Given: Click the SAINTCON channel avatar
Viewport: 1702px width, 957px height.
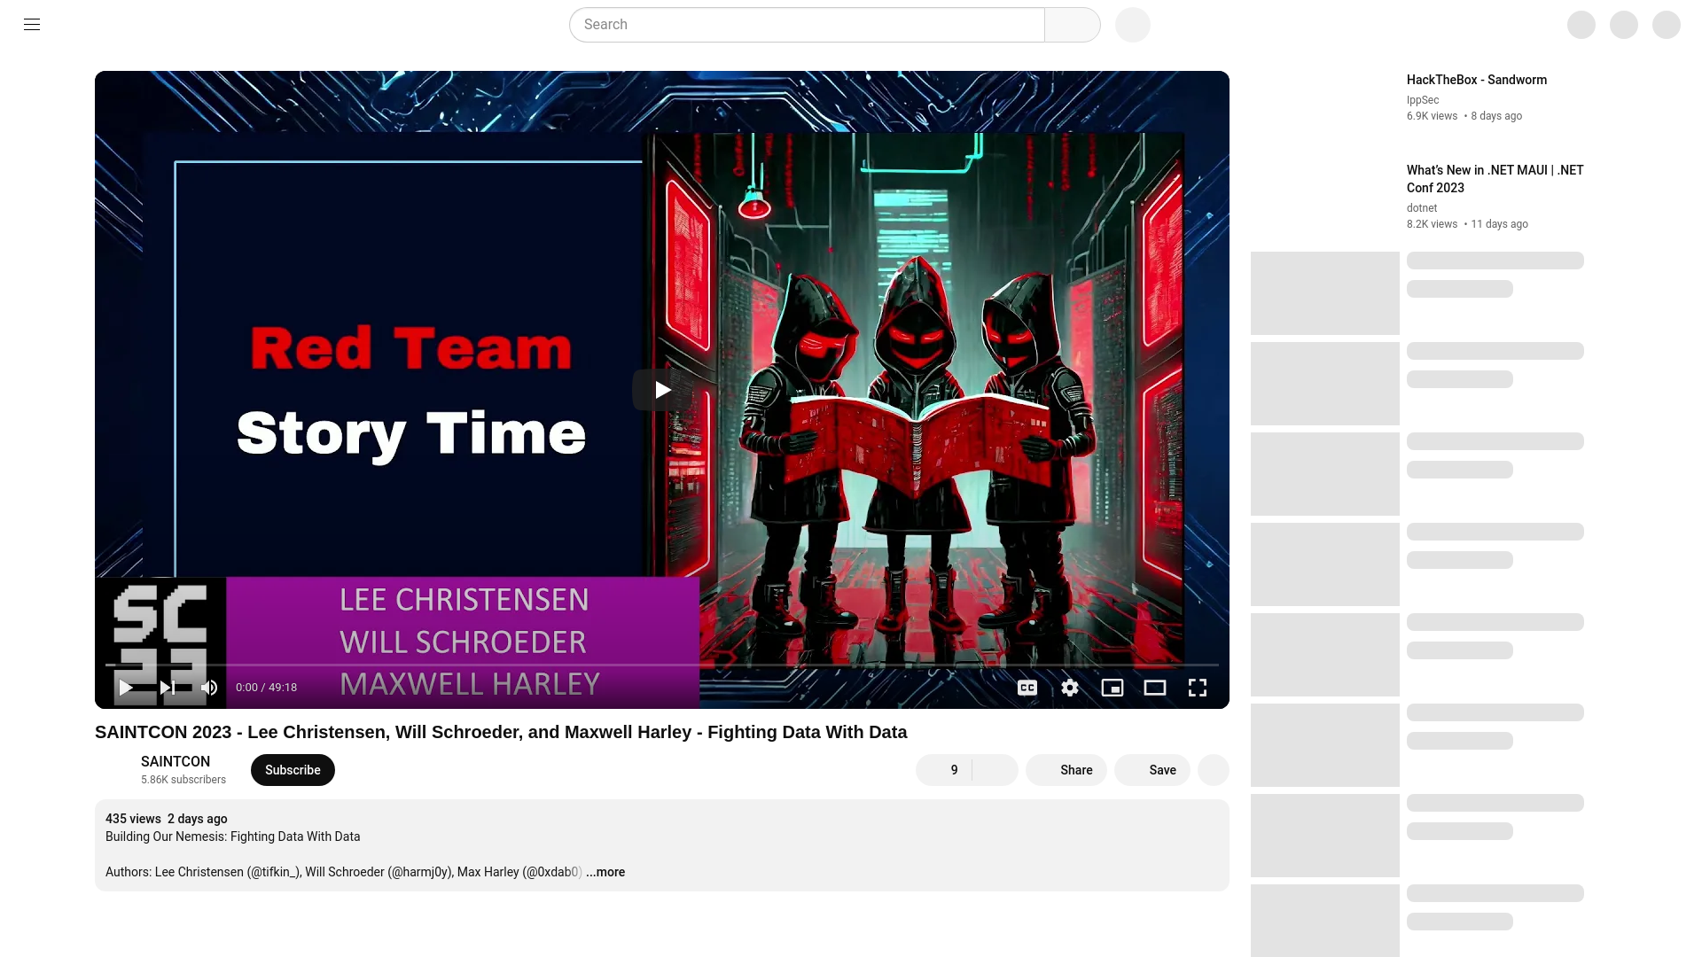Looking at the screenshot, I should point(113,770).
